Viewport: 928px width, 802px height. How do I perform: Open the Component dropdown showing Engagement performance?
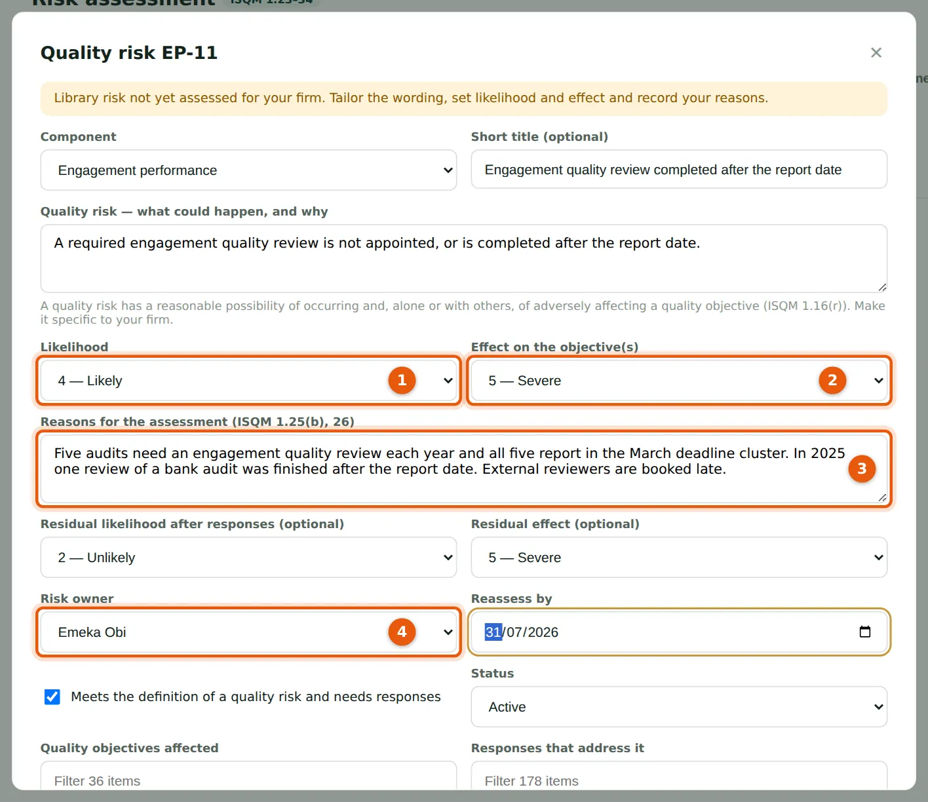(x=248, y=170)
